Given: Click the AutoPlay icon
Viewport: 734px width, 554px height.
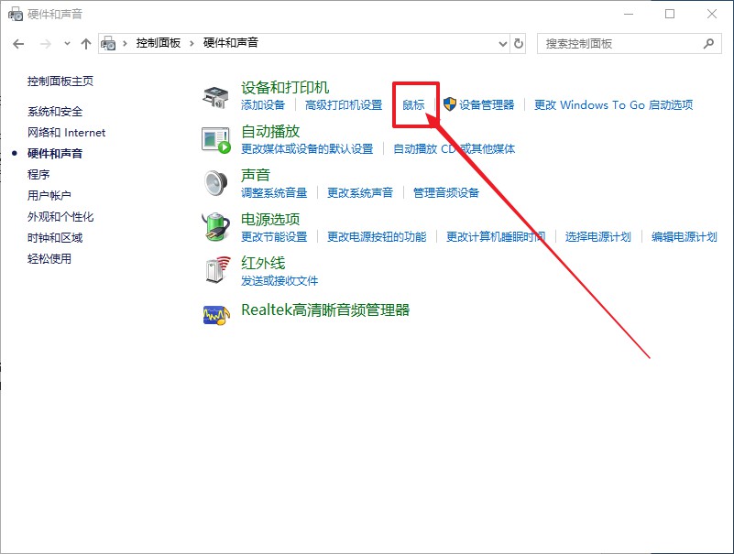Looking at the screenshot, I should (215, 140).
